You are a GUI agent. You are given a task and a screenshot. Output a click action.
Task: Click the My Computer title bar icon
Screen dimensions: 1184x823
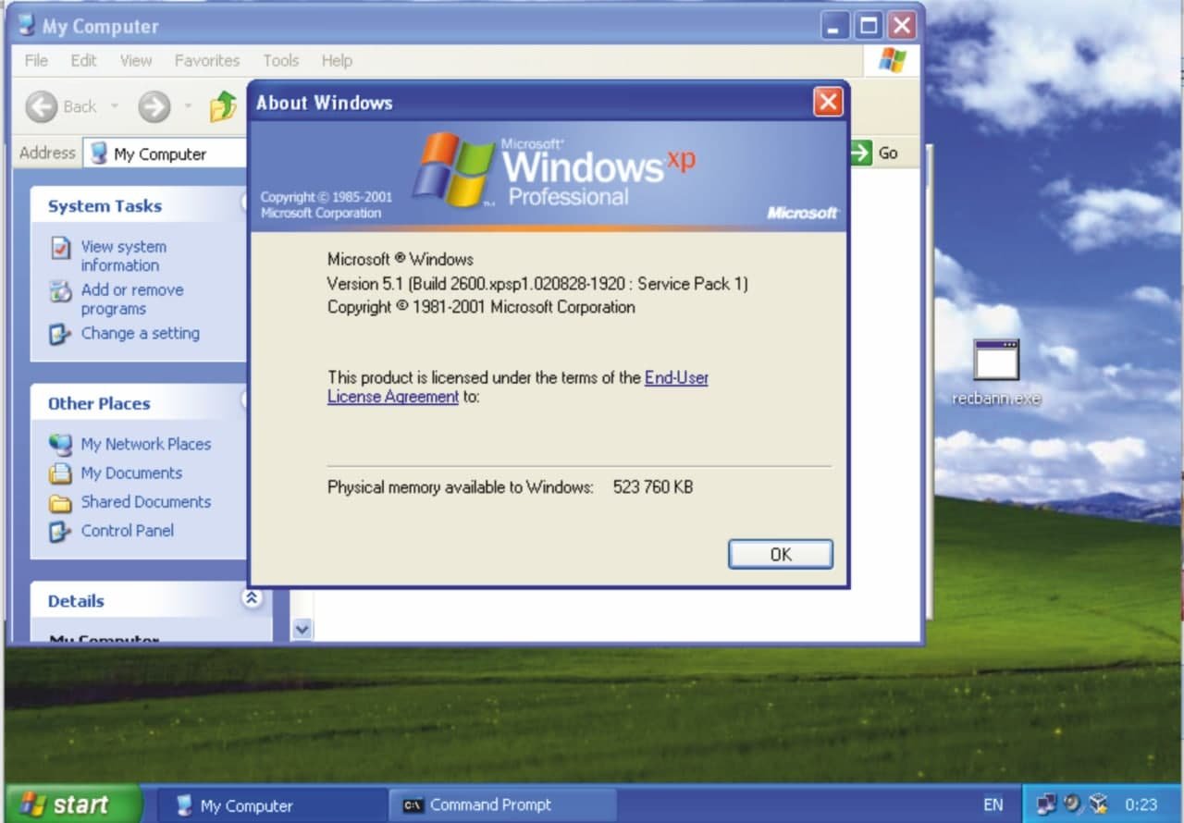(27, 26)
